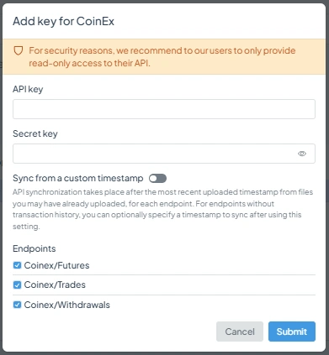Click the 'Sync from a custom timestamp' label
The height and width of the screenshot is (355, 329).
click(78, 178)
